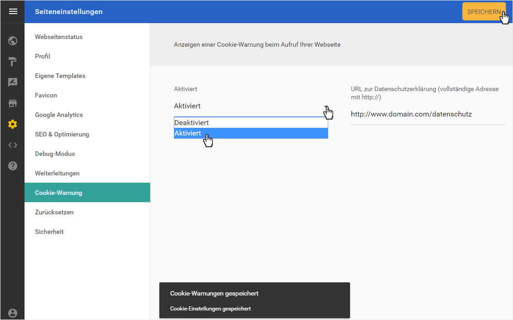Go to Sicherheit settings
Image resolution: width=513 pixels, height=320 pixels.
click(87, 232)
